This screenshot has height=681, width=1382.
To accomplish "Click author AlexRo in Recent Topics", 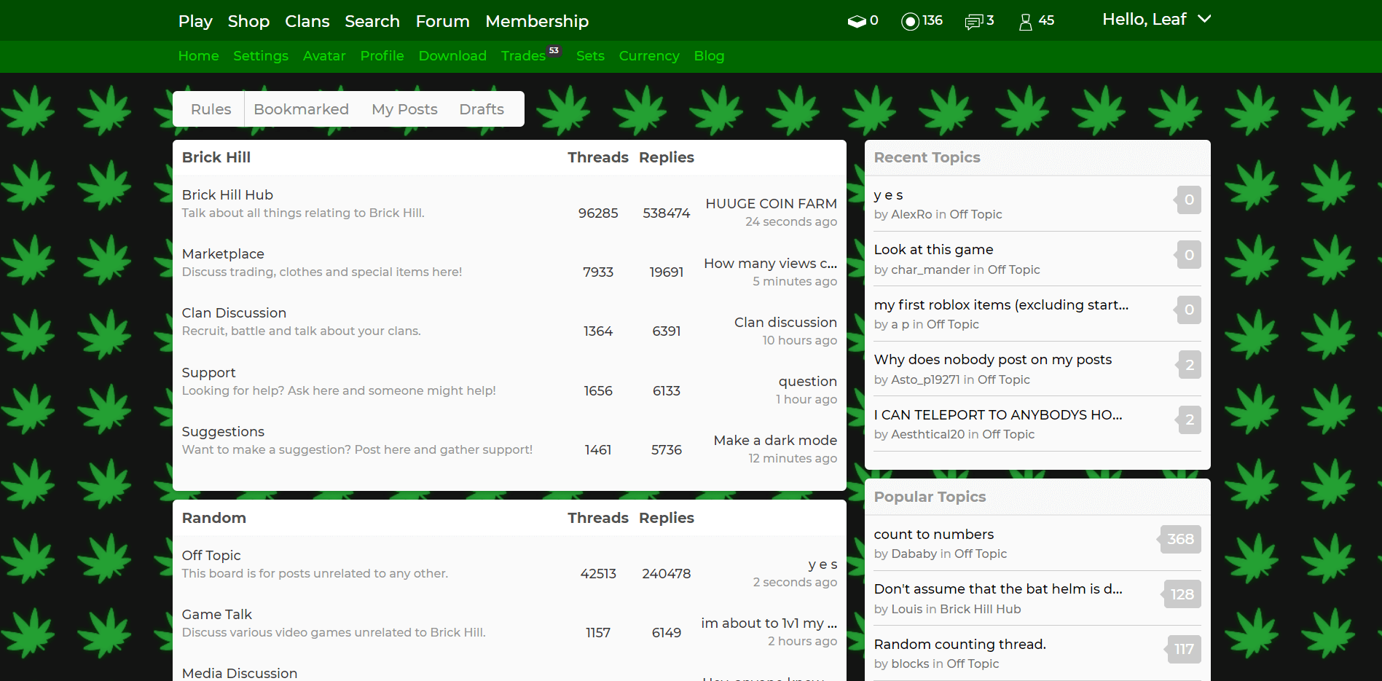I will 911,215.
